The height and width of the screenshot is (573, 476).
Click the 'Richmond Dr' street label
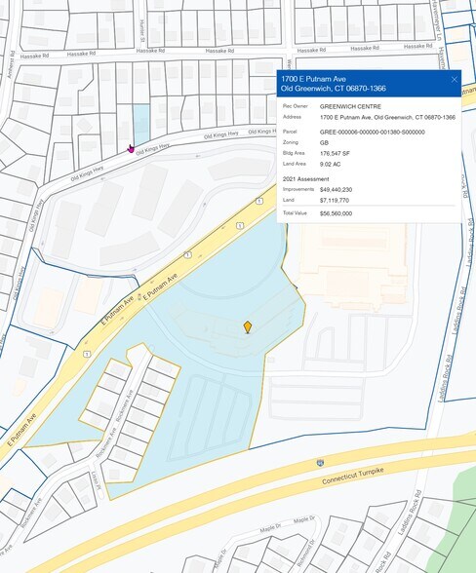(306, 554)
